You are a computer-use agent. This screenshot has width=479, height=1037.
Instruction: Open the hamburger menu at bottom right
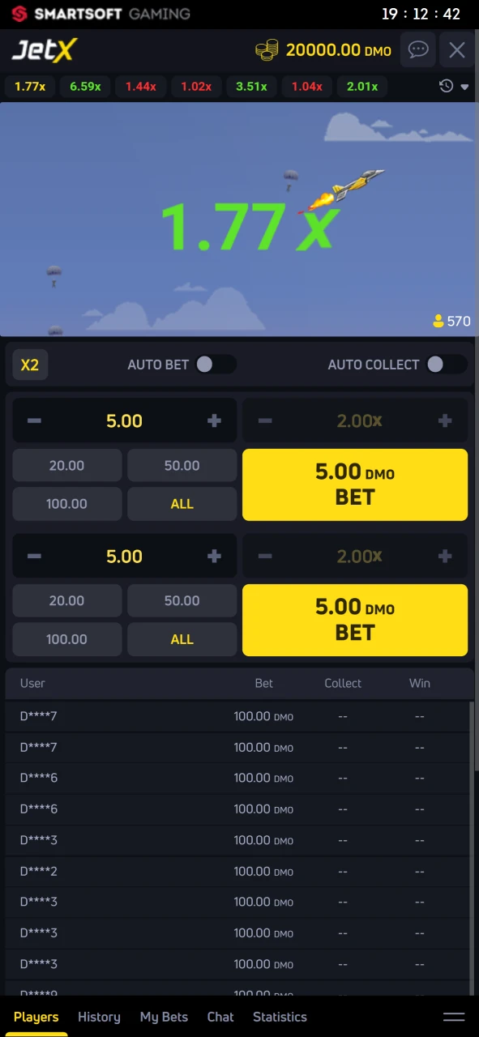454,1017
